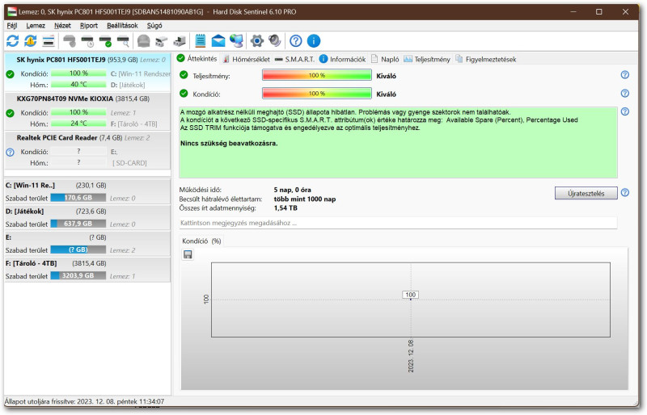The height and width of the screenshot is (415, 647).
Task: Click the save floppy icon above graph
Action: (x=188, y=254)
